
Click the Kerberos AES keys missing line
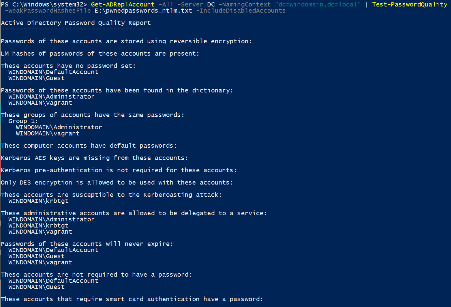(x=94, y=158)
